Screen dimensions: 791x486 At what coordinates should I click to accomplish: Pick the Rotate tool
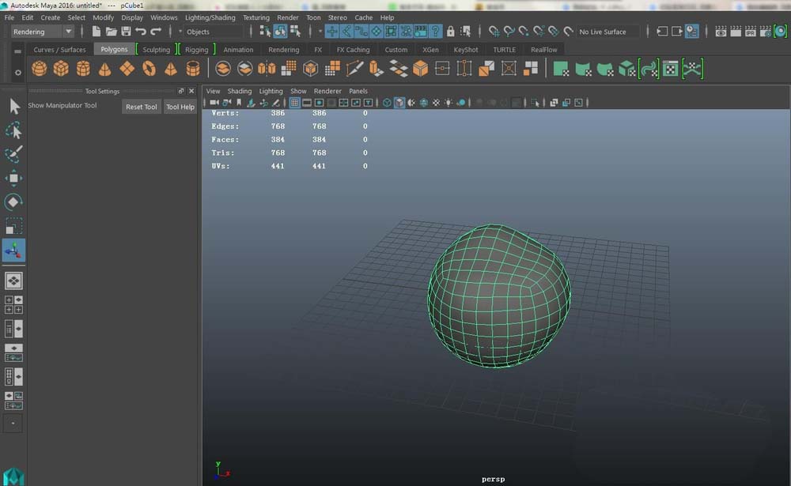pyautogui.click(x=14, y=202)
